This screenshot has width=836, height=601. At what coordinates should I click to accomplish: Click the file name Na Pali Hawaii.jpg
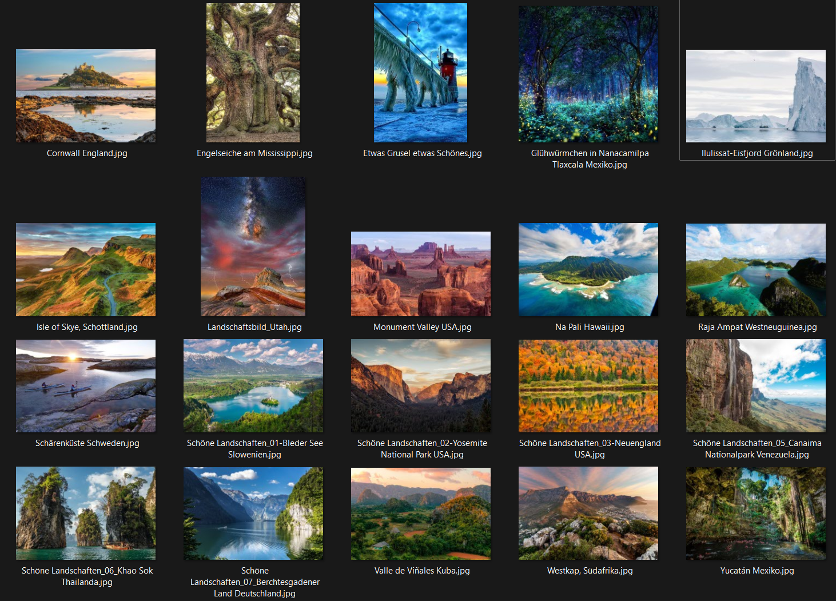[590, 327]
